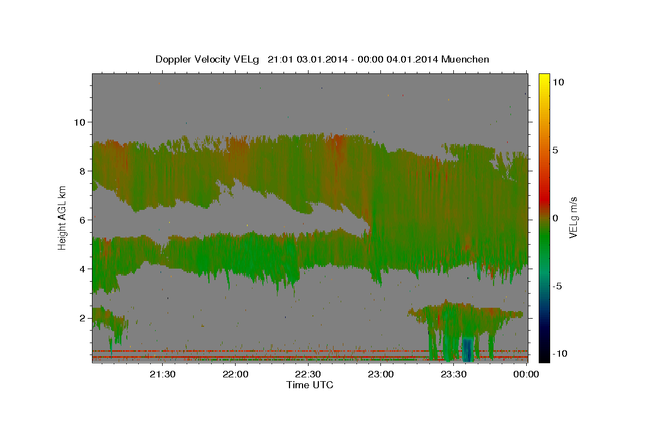The image size is (653, 435).
Task: Click the 23:00 time tick label
Action: click(x=381, y=374)
